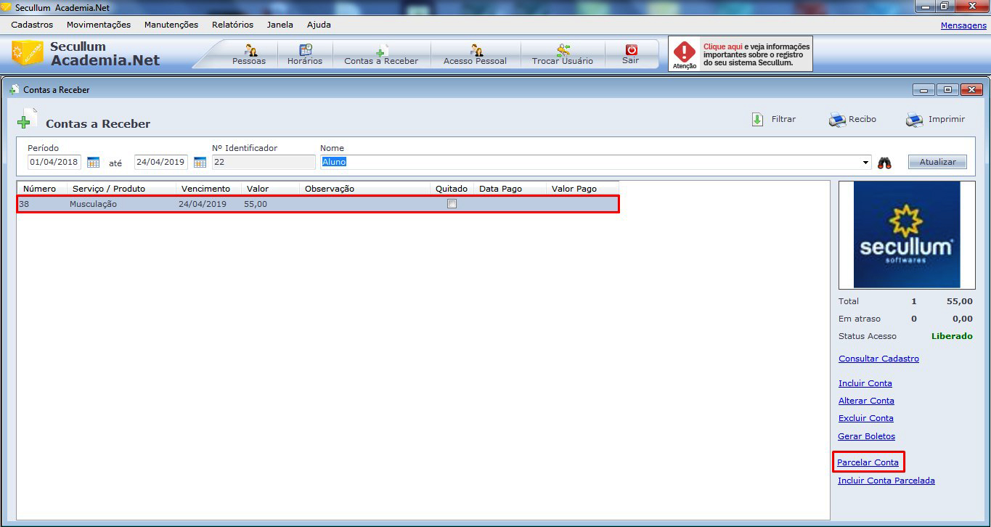Viewport: 991px width, 527px height.
Task: Select the Trocar Usuário icon
Action: pyautogui.click(x=563, y=51)
